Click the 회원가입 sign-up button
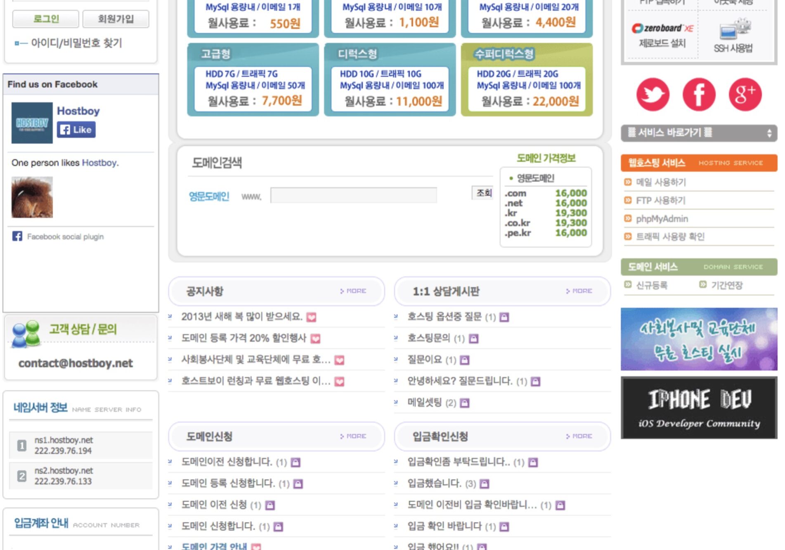Viewport: 785px width, 550px height. (116, 19)
